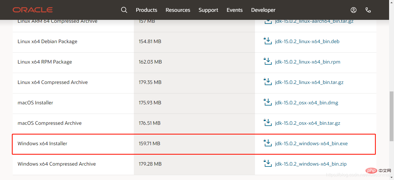394x180 pixels.
Task: Open the Resources menu
Action: [x=178, y=10]
